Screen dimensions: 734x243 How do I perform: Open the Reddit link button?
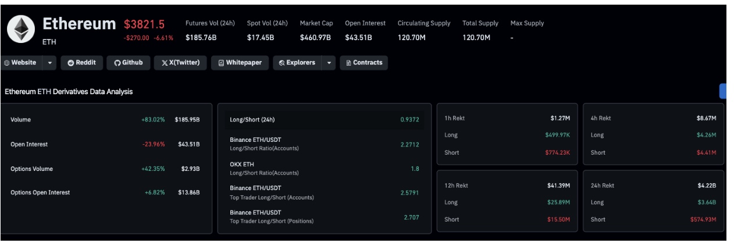(81, 63)
